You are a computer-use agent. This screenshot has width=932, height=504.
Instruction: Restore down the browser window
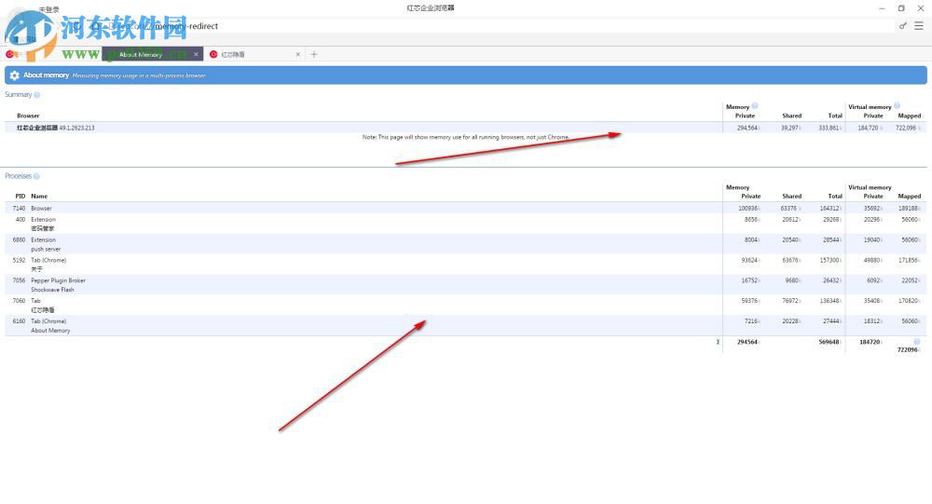coord(901,8)
